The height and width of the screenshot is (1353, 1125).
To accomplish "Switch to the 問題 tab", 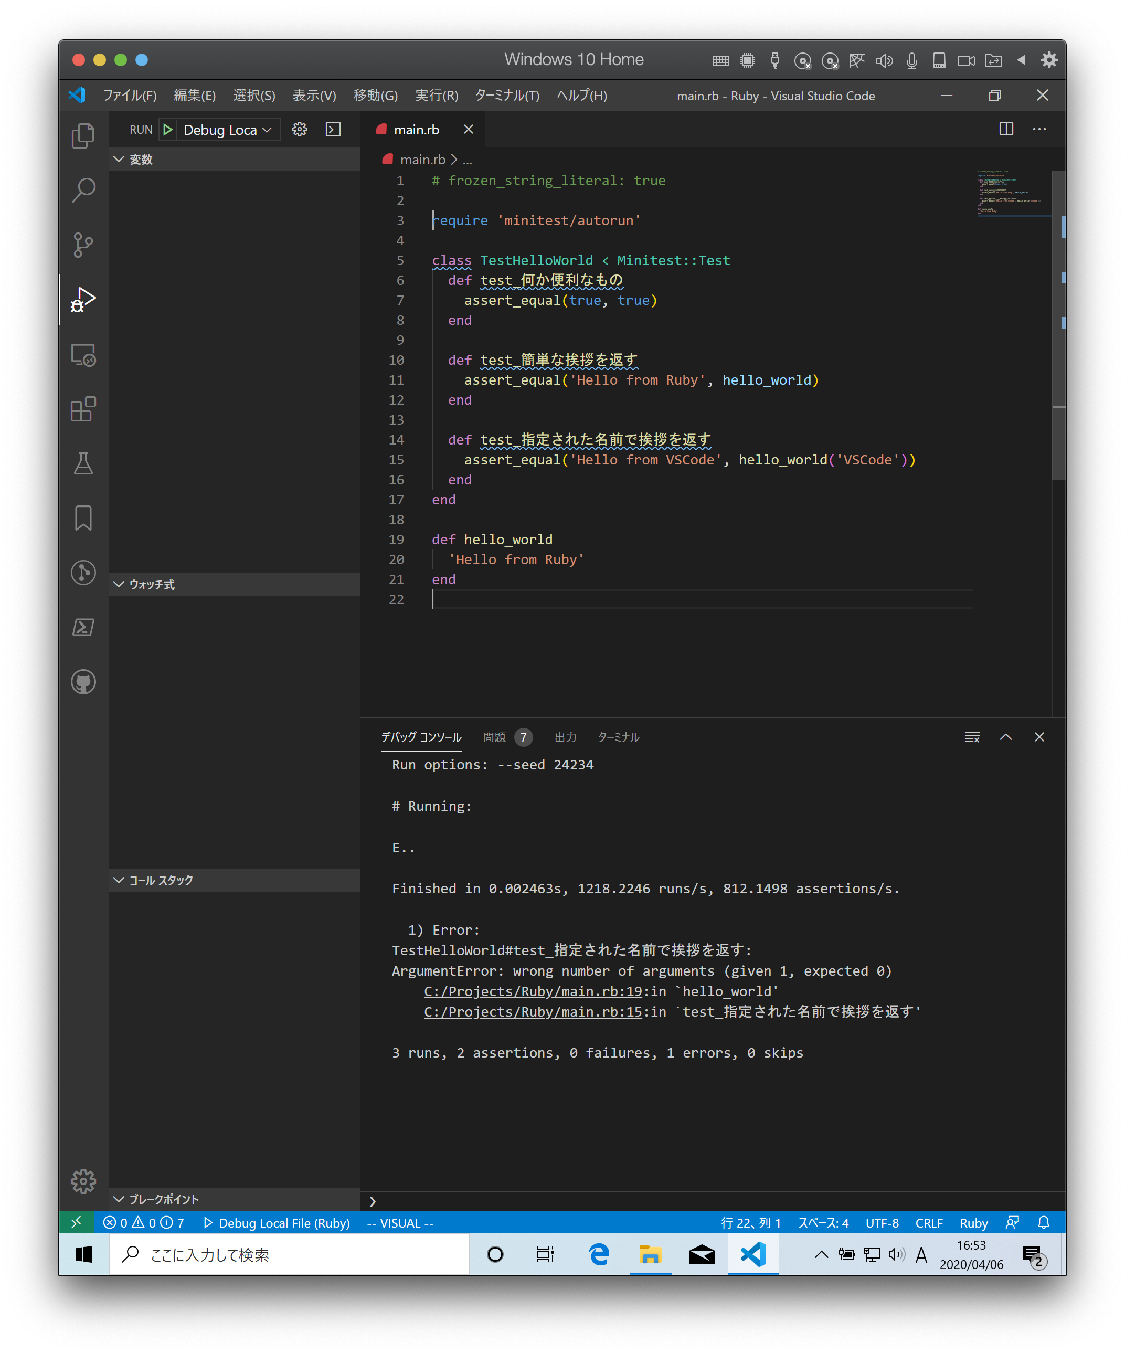I will (494, 737).
